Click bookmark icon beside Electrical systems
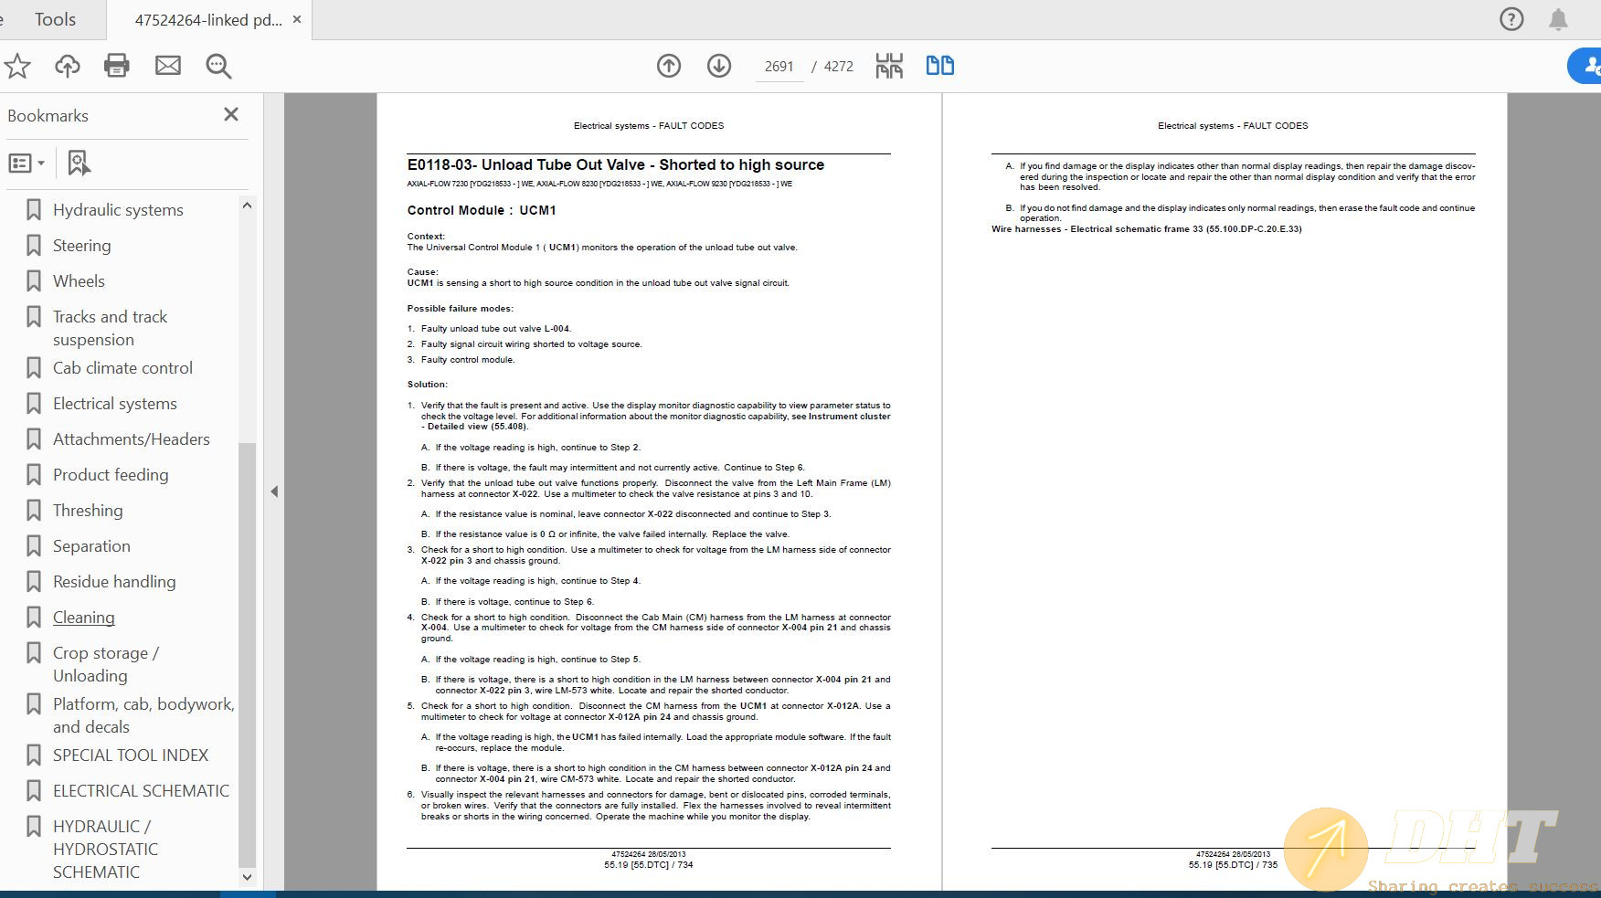 point(34,404)
